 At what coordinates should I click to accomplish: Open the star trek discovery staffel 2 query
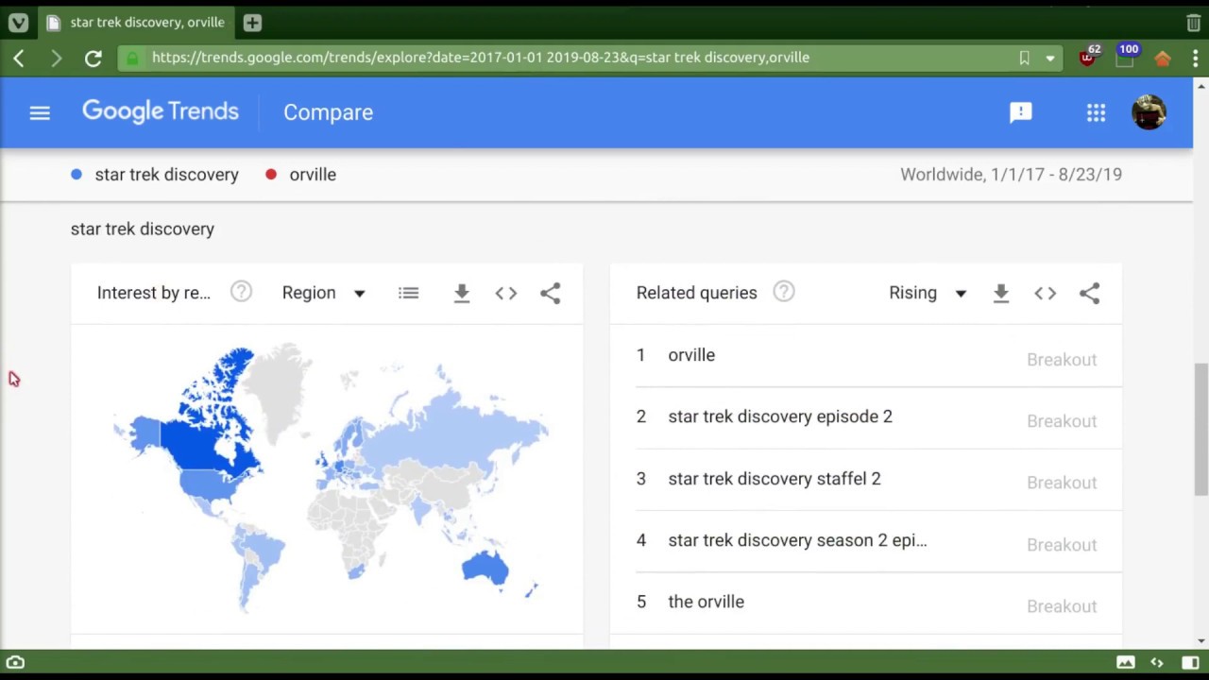coord(774,479)
